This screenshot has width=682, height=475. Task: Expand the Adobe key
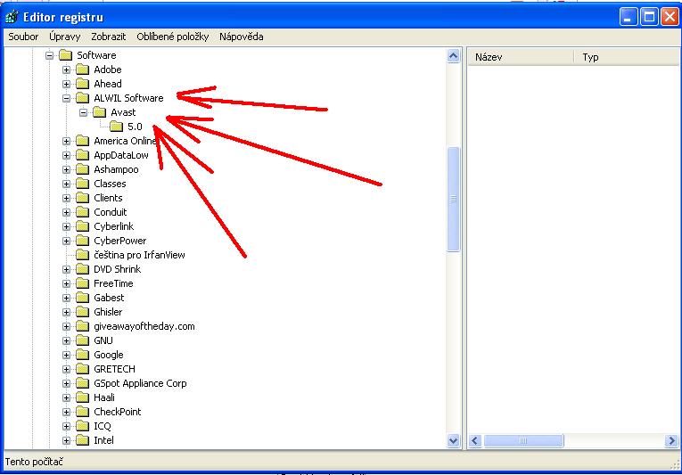point(66,70)
